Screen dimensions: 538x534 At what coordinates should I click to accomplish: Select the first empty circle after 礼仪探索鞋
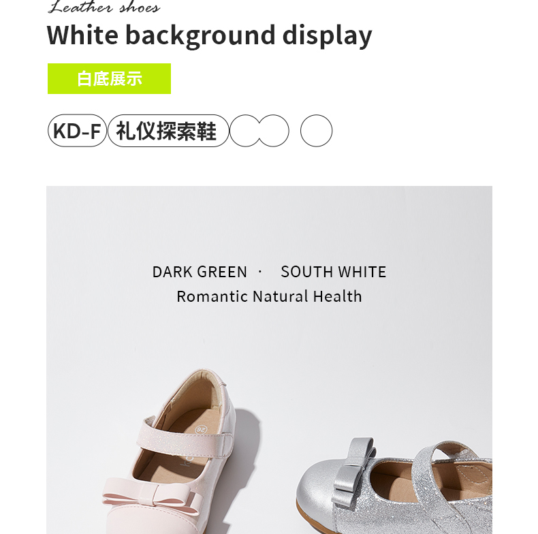(245, 131)
